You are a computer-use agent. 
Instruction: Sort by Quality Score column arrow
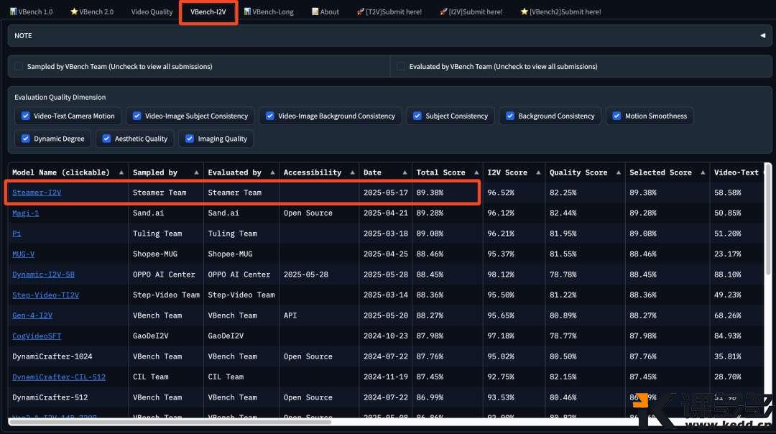tap(618, 172)
